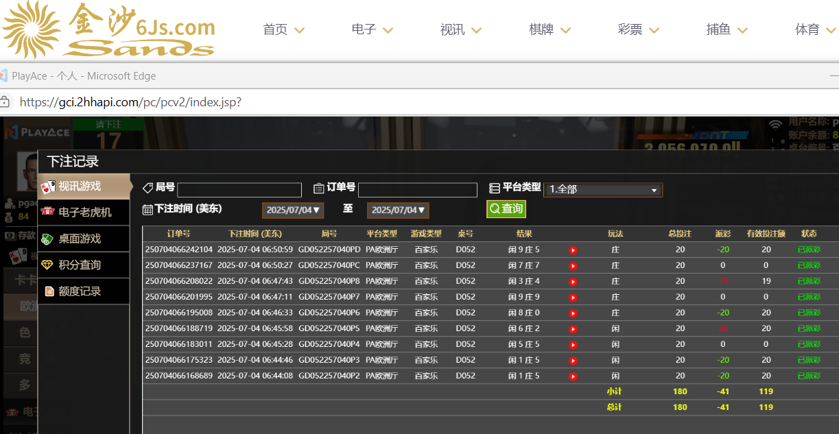Screen dimensions: 839x434
Task: Open the end date picker after 至
Action: [398, 210]
